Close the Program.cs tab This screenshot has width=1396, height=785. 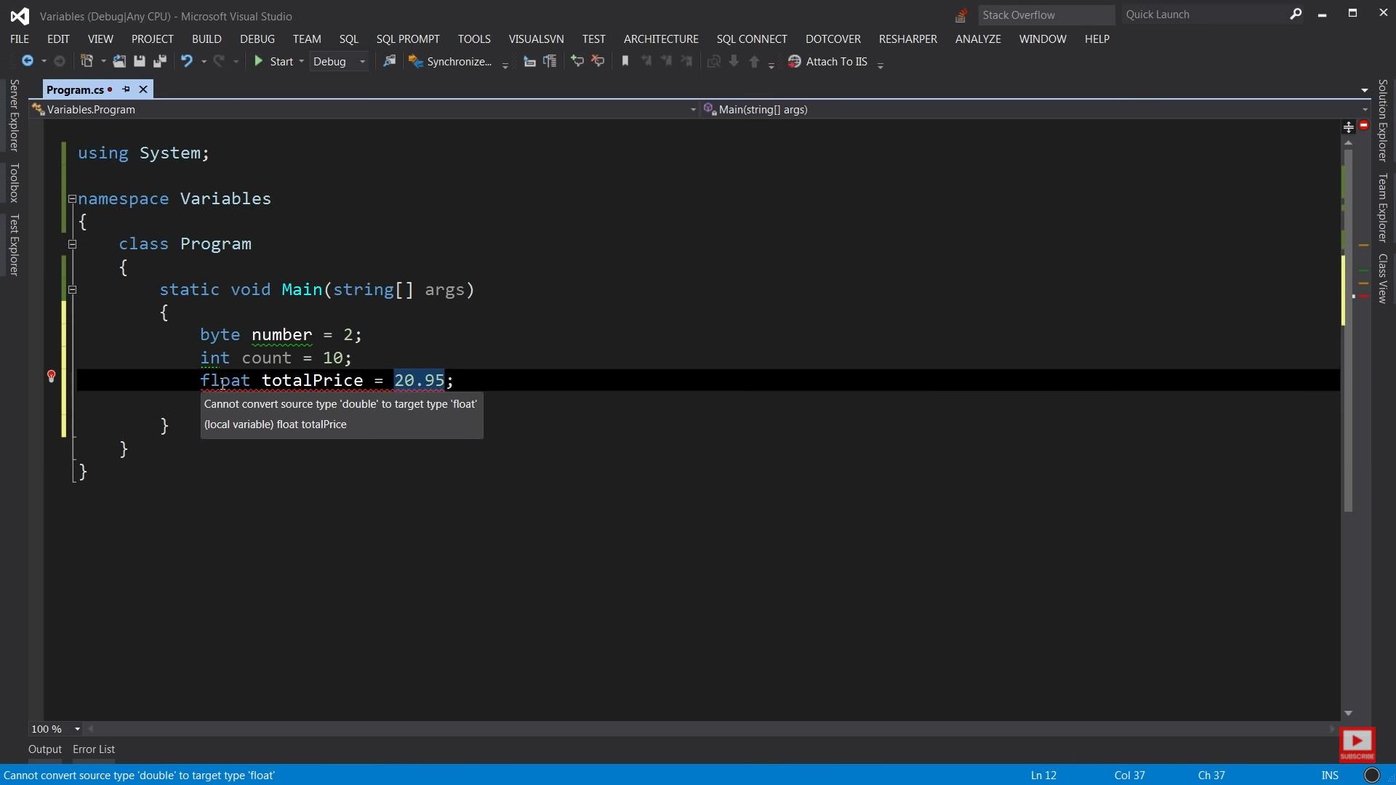[143, 89]
